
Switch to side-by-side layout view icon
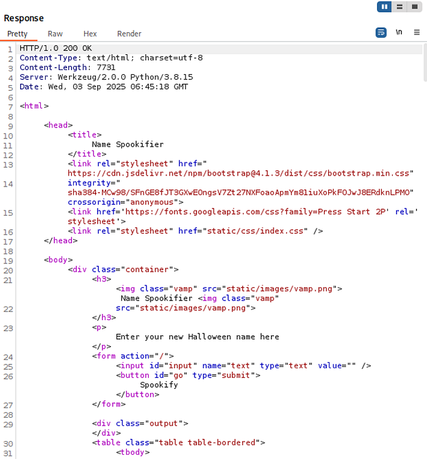pos(384,7)
